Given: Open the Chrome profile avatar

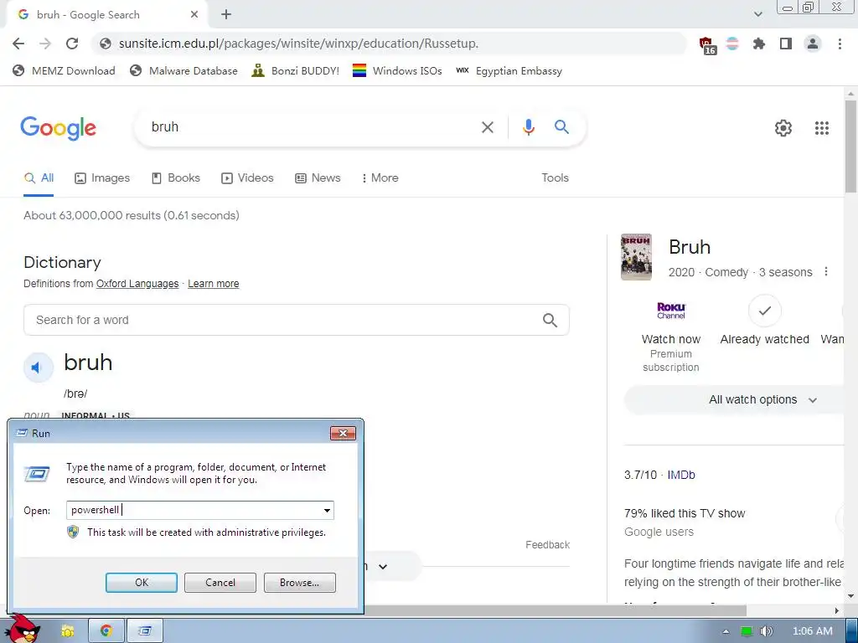Looking at the screenshot, I should point(813,44).
